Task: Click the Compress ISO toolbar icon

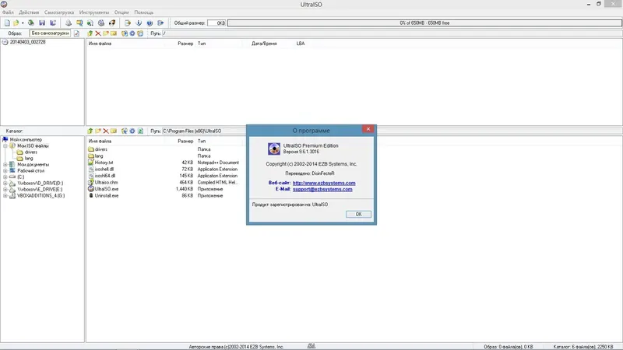Action: click(79, 23)
